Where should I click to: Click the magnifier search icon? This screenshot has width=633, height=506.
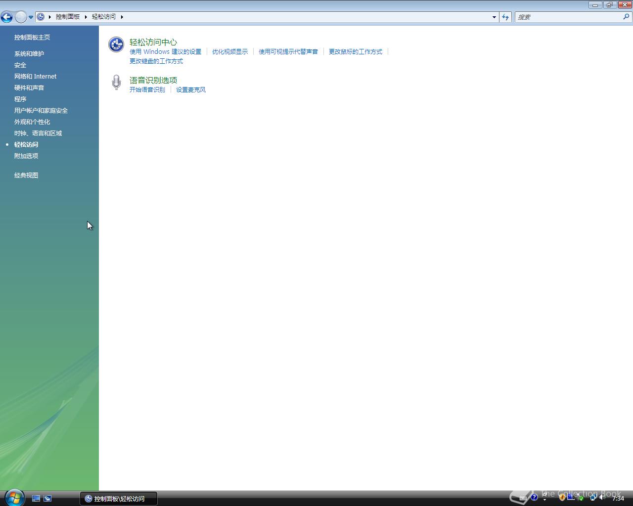[x=627, y=17]
